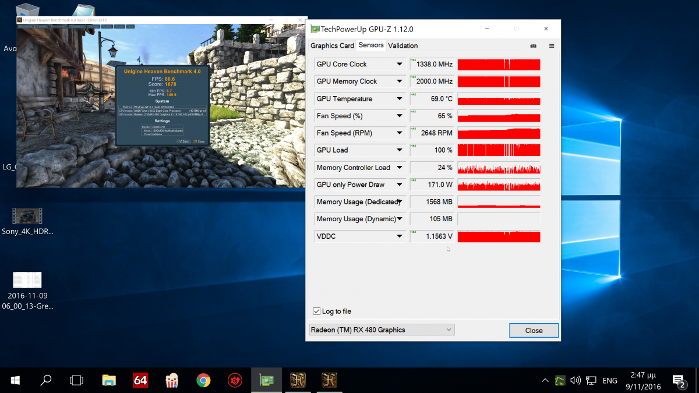
Task: Switch to the Graphics Card tab
Action: (x=332, y=45)
